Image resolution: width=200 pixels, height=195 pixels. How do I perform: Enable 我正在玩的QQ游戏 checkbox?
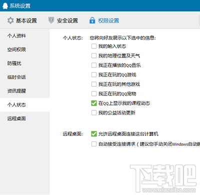[x=94, y=74]
